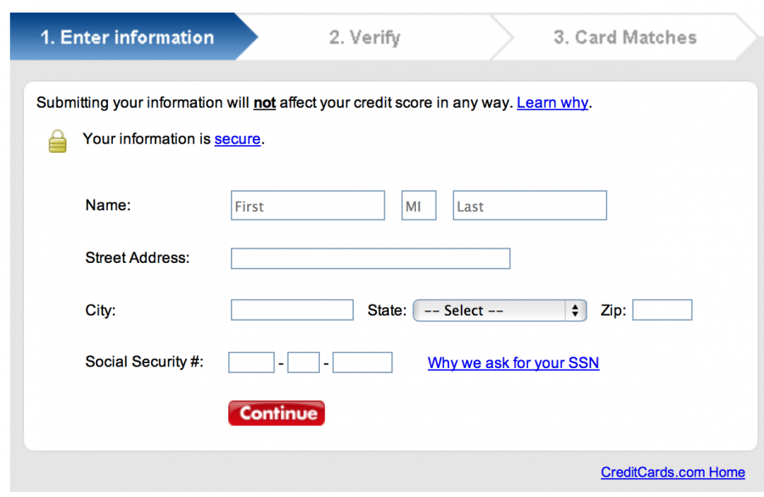Visit the CreditCards.com Home link
764x497 pixels.
pos(672,472)
